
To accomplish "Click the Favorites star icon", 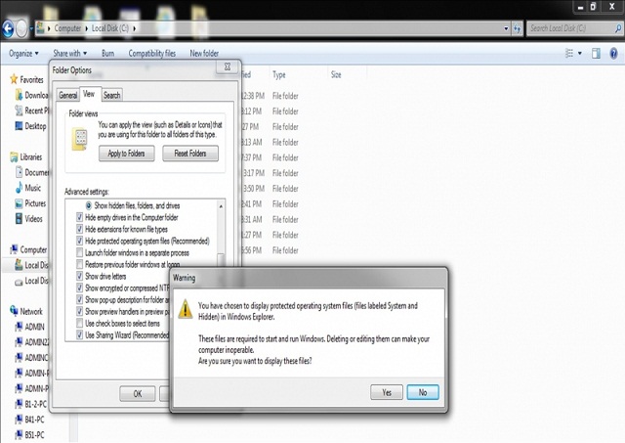I will tap(14, 79).
